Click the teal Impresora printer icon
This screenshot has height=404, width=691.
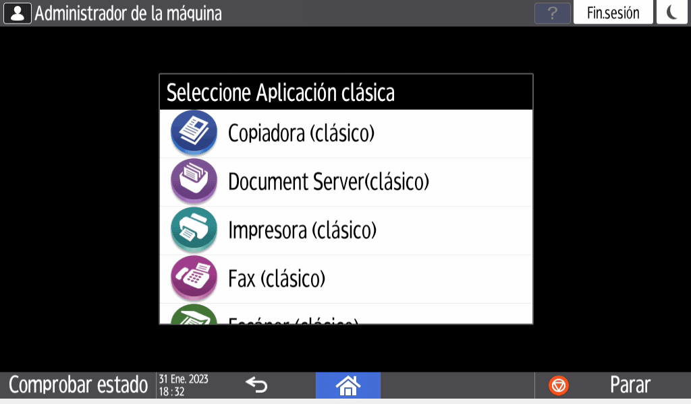pos(194,230)
